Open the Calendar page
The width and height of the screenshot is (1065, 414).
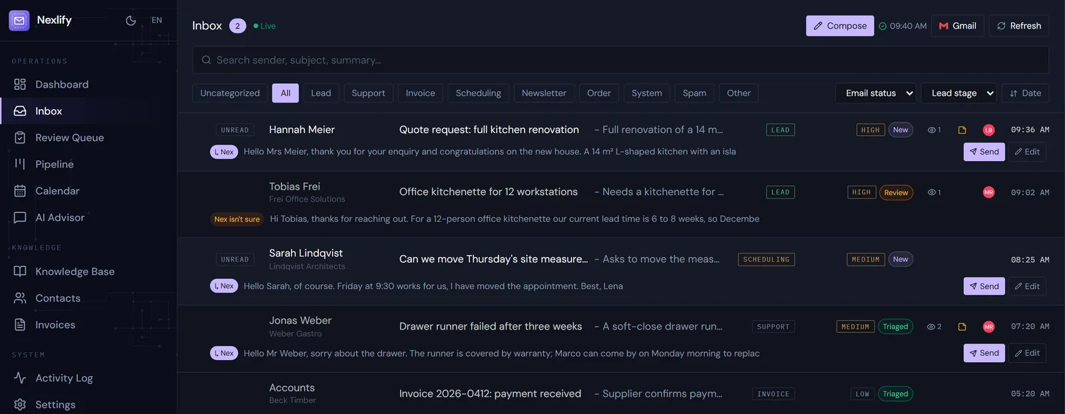(88, 191)
